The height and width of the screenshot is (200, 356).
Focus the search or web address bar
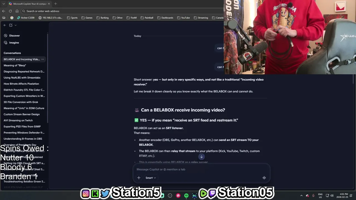click(122, 11)
